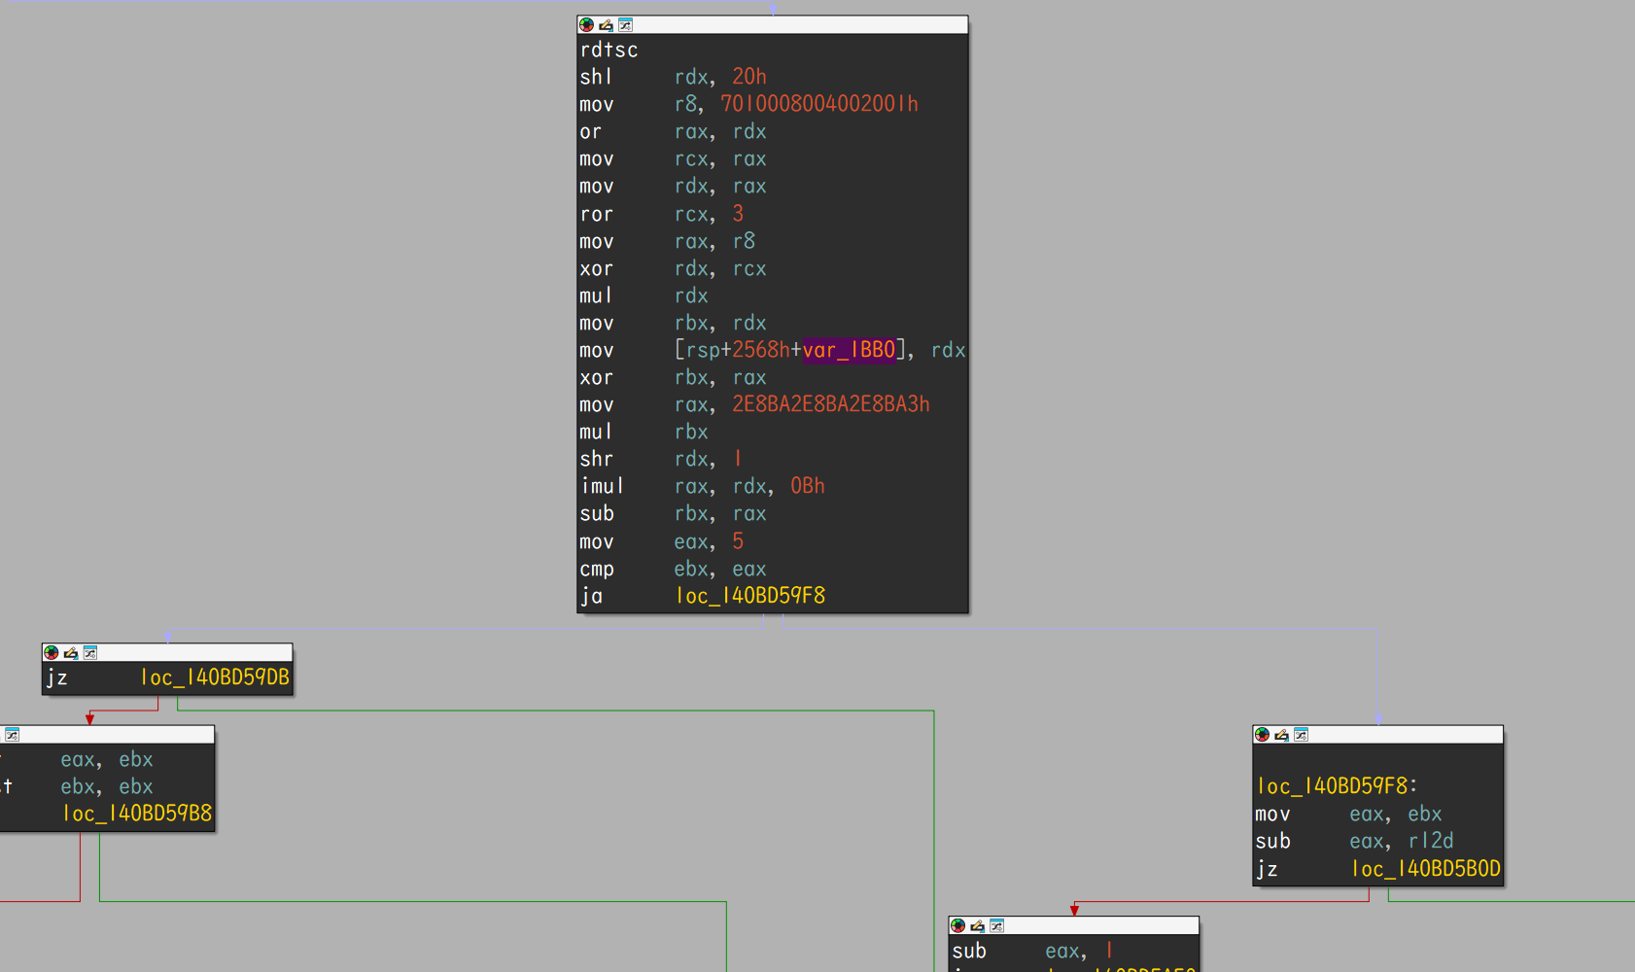
Task: Click highlighted variable var_1BB0
Action: coord(849,350)
